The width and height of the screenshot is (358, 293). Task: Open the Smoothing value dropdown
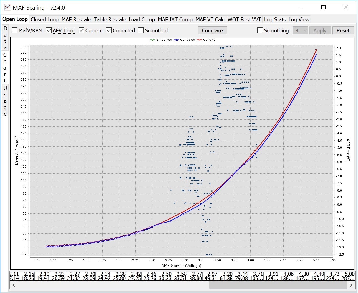click(x=300, y=30)
